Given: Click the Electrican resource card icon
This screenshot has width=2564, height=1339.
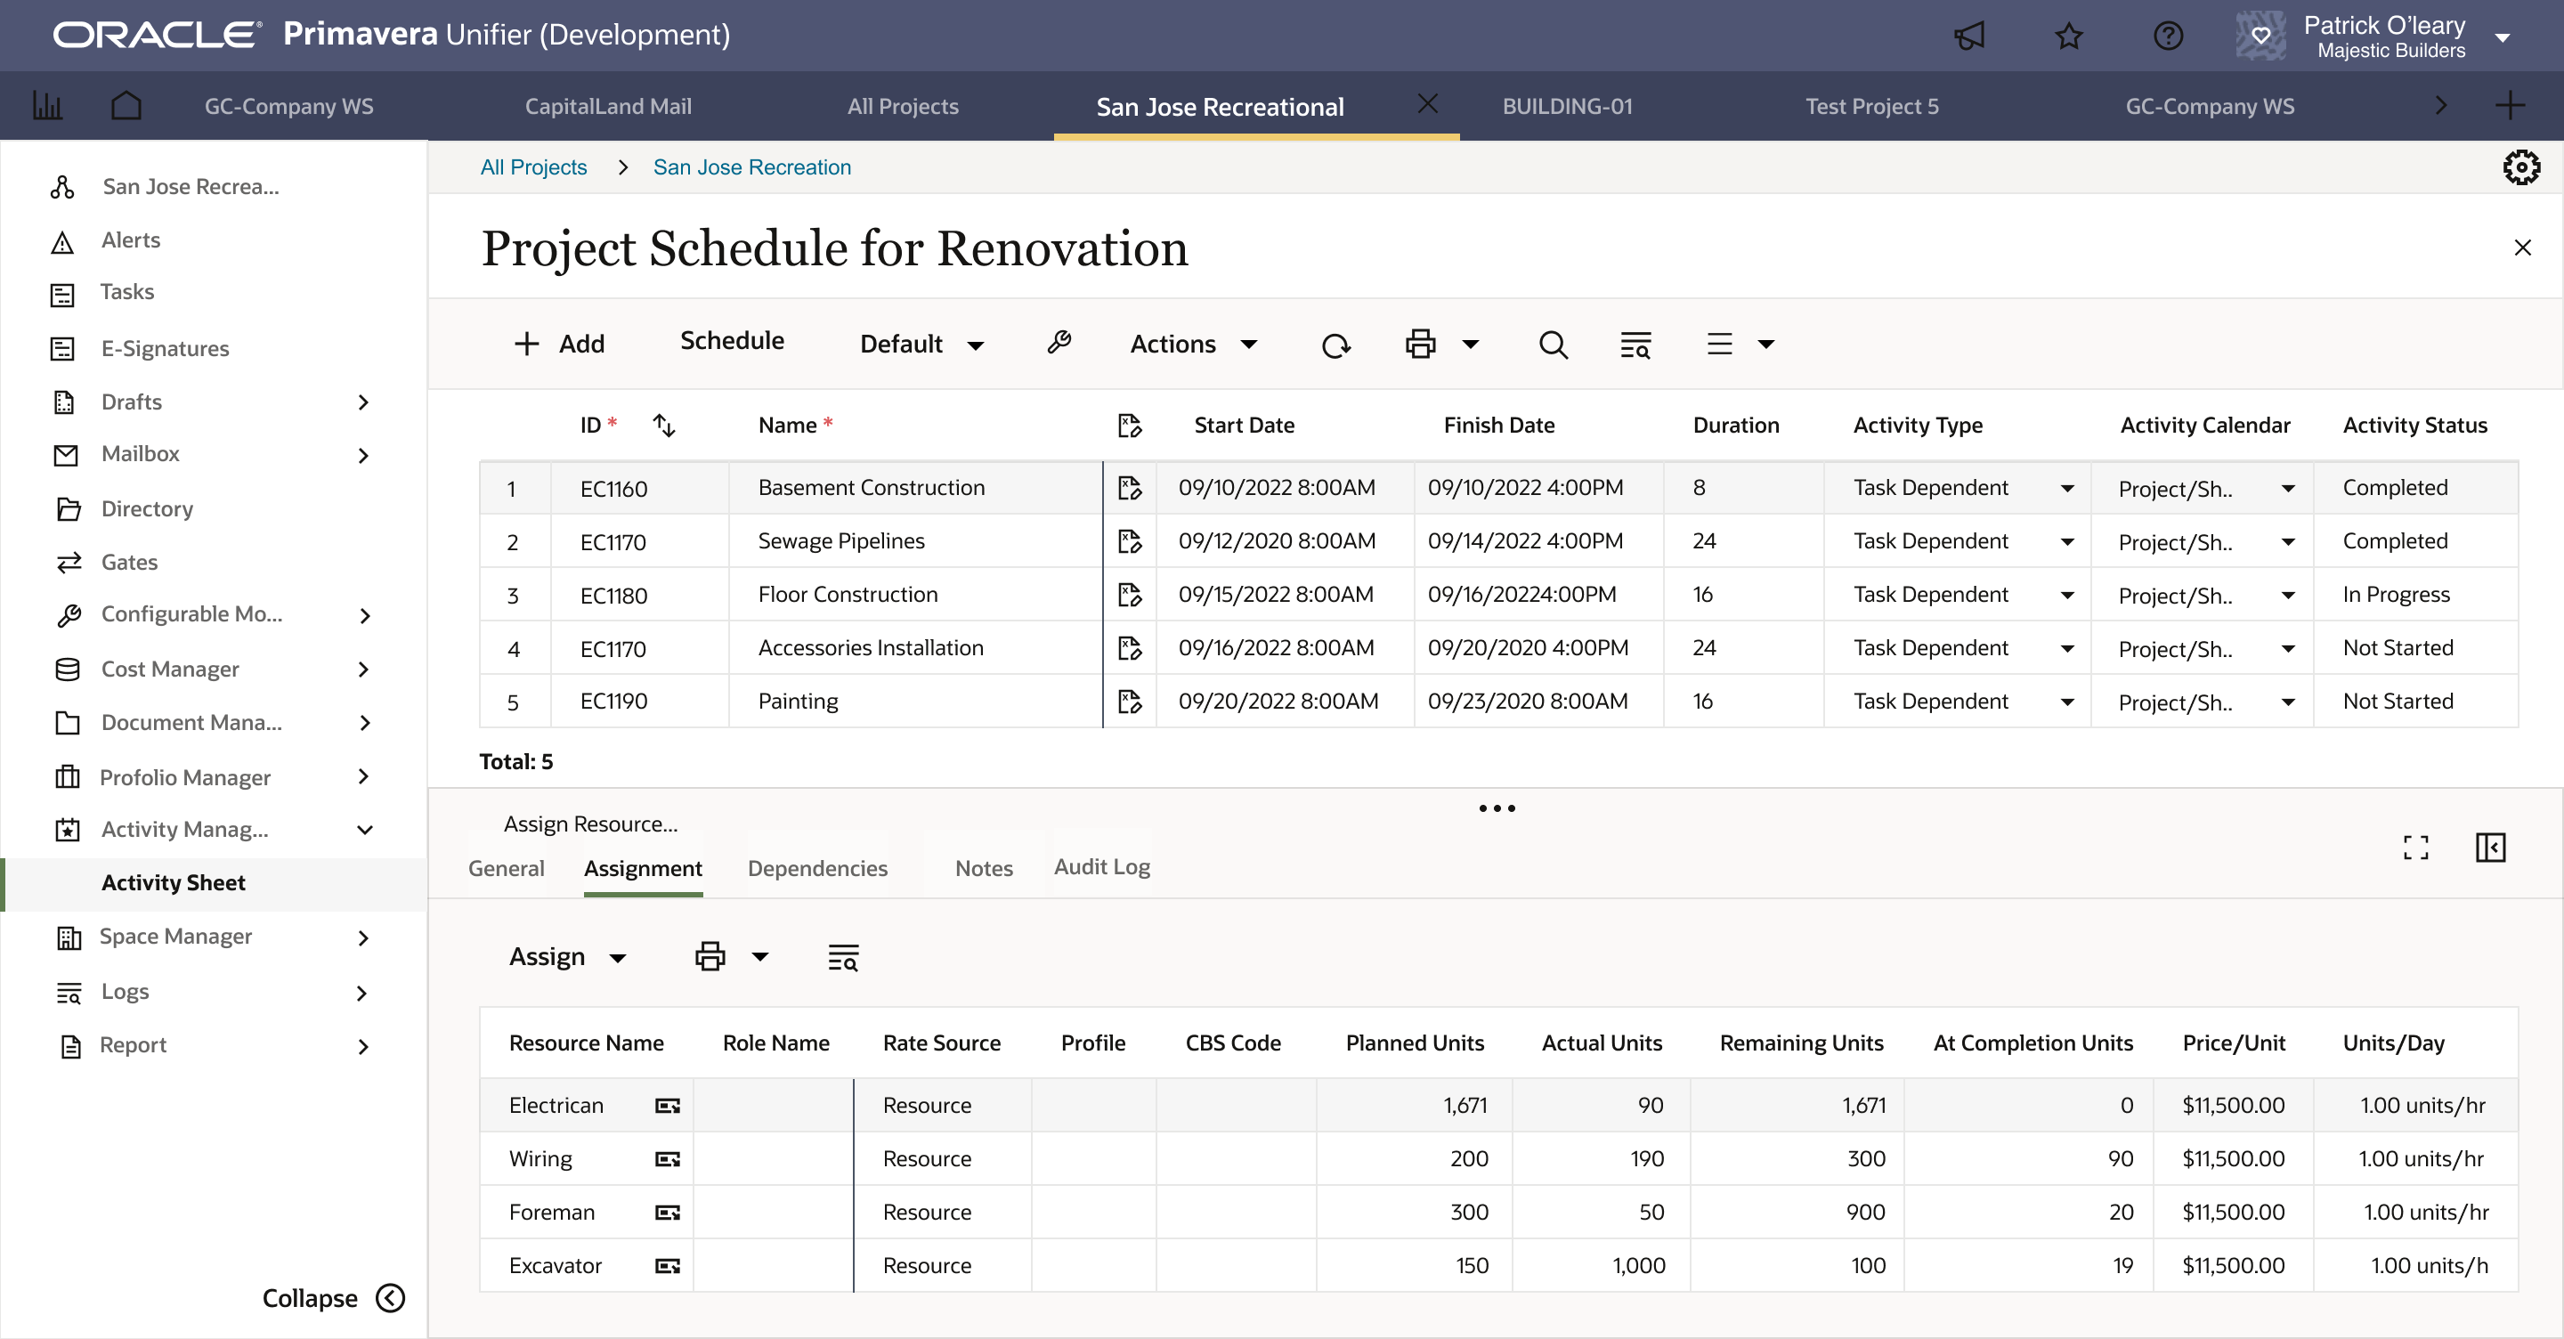Looking at the screenshot, I should pyautogui.click(x=667, y=1105).
